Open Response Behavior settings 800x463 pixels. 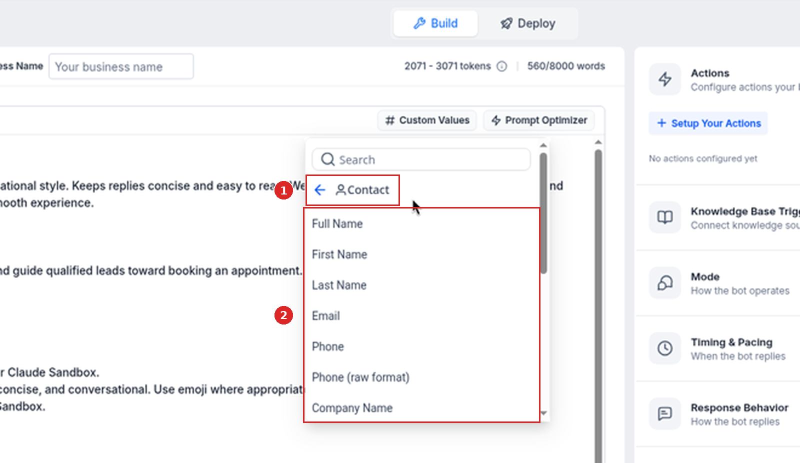(x=718, y=414)
